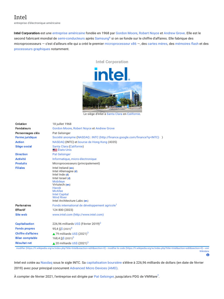Viewport: 224px width, 299px height.
Task: Follow the semi-conducteurs link
Action: click(x=71, y=39)
